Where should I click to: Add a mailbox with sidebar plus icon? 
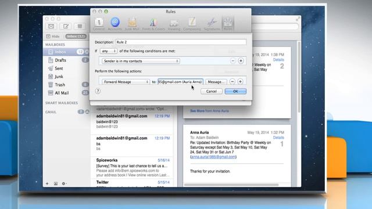point(47,183)
